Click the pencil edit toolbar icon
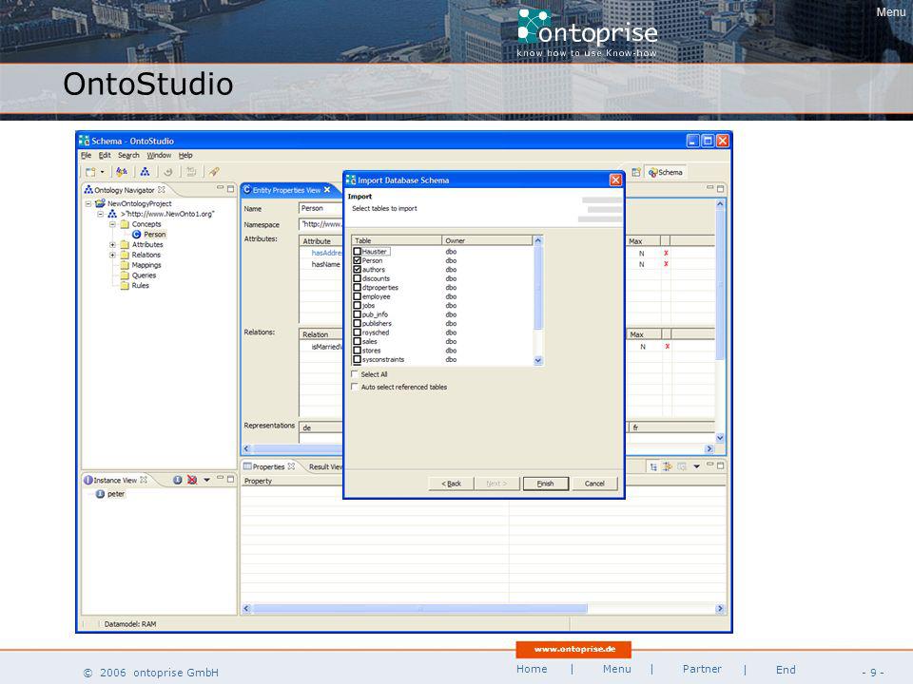 tap(214, 172)
